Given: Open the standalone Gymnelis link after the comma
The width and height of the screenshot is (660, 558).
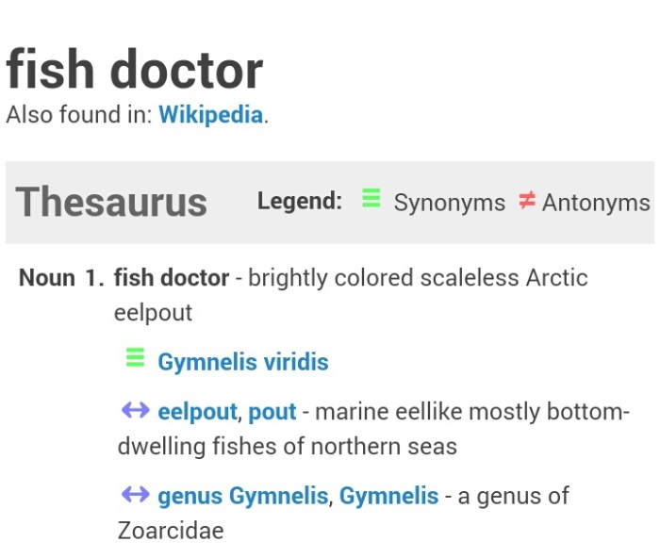Looking at the screenshot, I should pyautogui.click(x=388, y=496).
